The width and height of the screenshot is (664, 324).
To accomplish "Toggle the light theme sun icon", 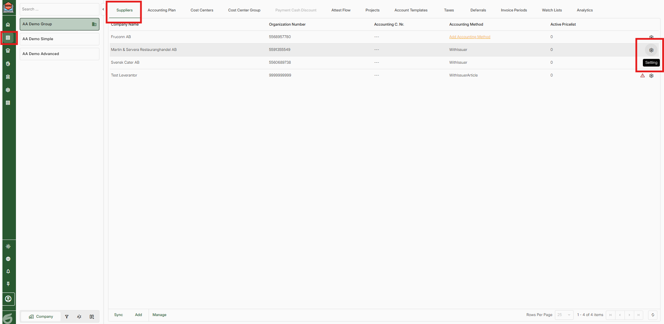I will point(8,246).
